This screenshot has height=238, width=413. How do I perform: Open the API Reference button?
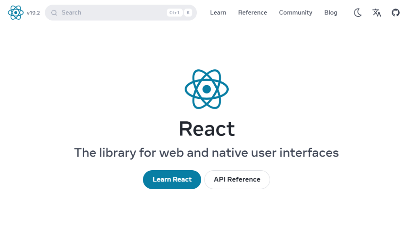click(237, 180)
